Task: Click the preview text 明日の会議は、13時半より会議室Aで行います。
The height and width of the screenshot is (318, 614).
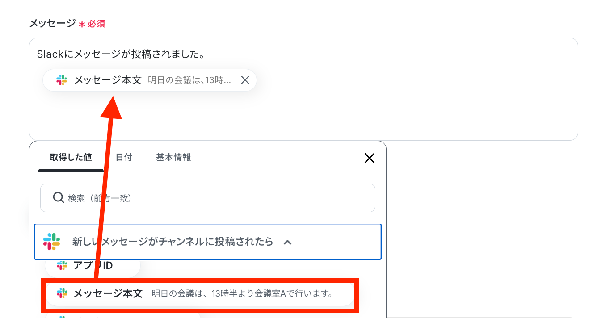Action: [242, 293]
